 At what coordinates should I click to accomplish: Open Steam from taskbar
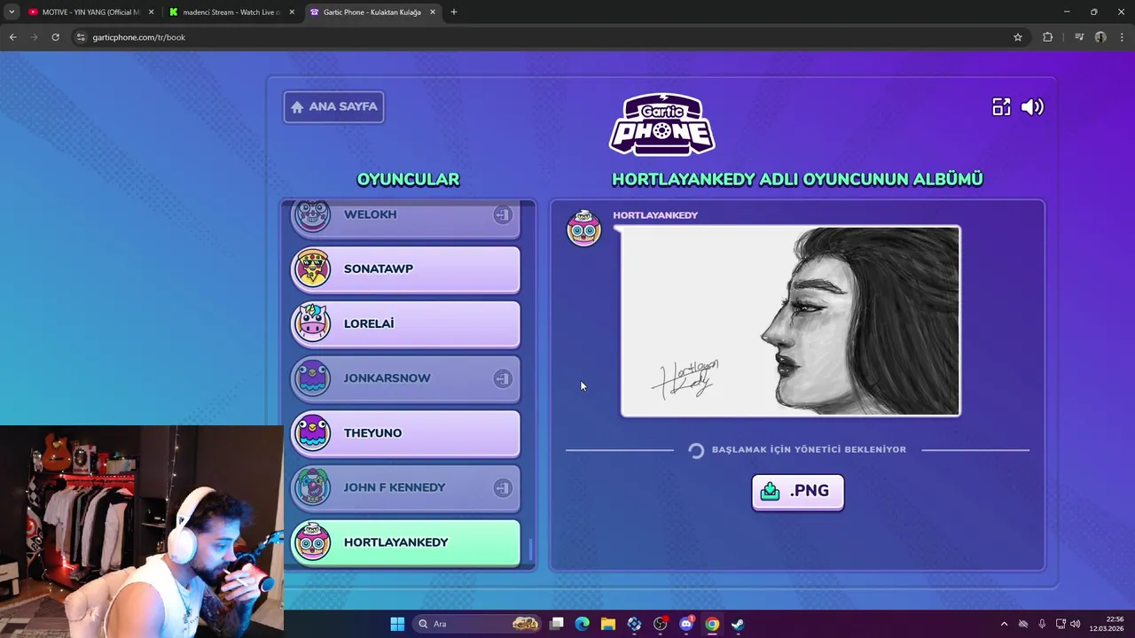coord(738,624)
